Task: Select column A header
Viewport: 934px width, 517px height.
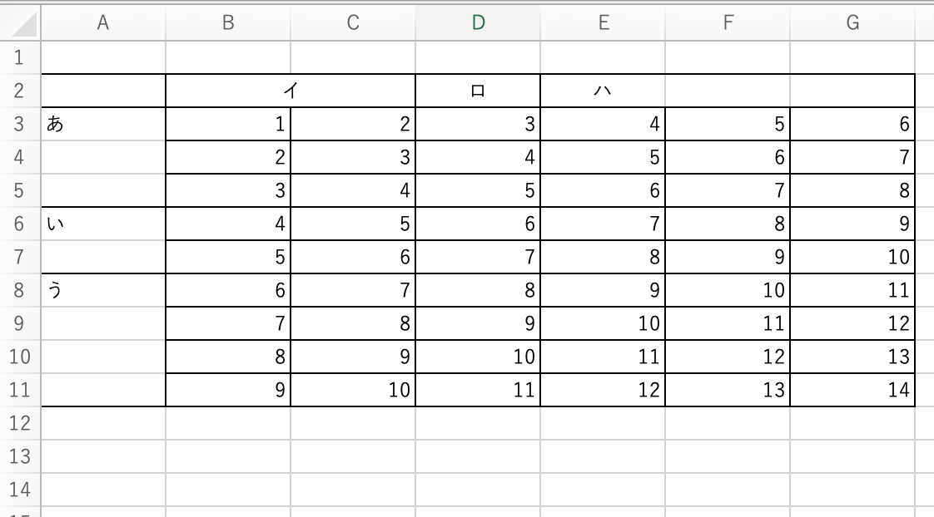Action: tap(103, 22)
